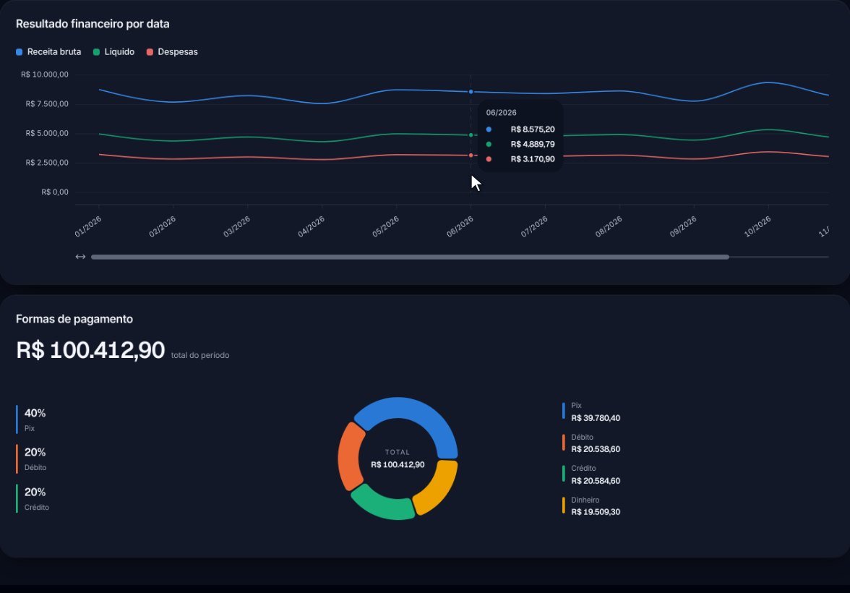Click Pix amount R$ 39.780,40
850x593 pixels.
(596, 418)
